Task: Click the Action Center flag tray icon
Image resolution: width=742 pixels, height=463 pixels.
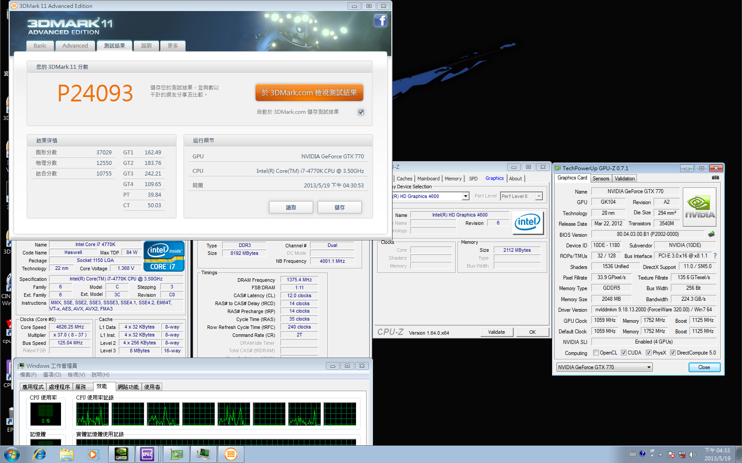Action: [671, 454]
